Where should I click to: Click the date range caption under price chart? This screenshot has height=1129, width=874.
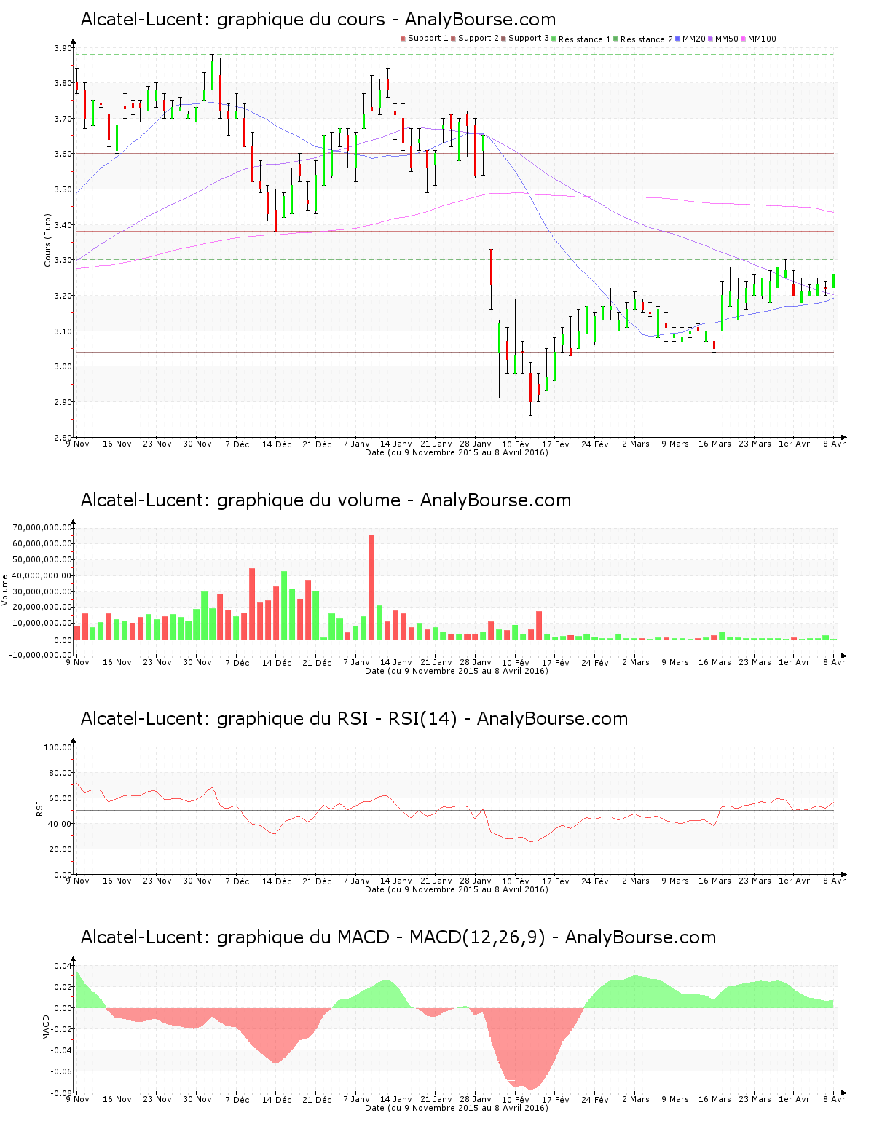457,452
